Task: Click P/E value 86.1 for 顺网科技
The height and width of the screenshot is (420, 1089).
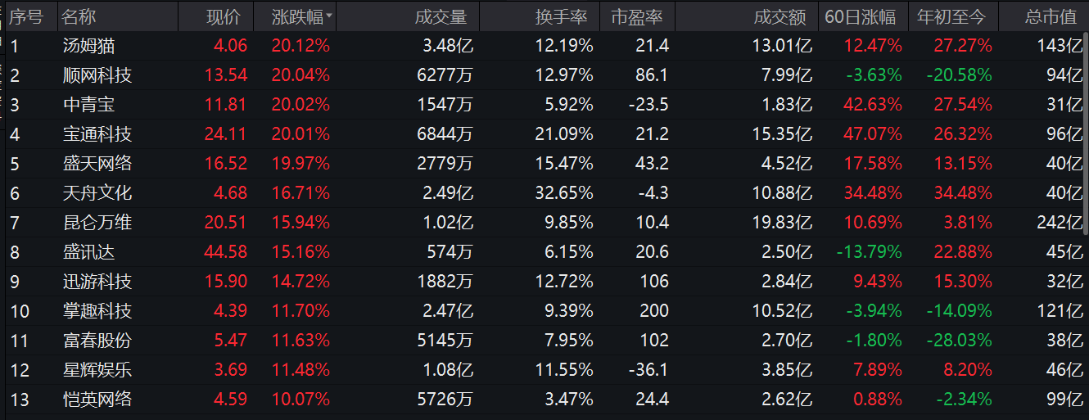Action: click(652, 75)
